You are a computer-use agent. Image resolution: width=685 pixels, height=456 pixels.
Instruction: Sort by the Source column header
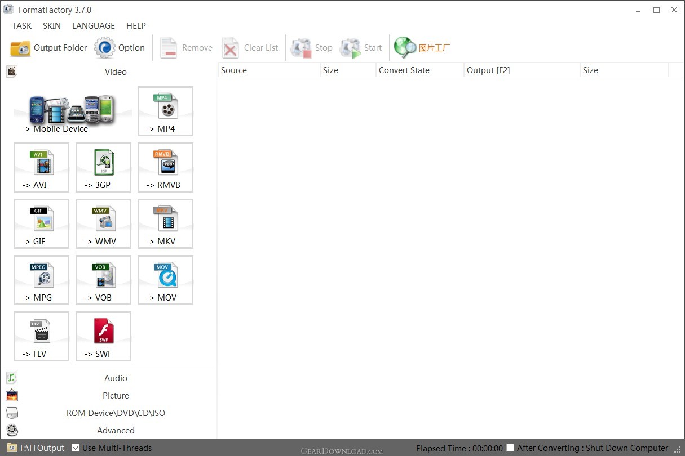[269, 70]
